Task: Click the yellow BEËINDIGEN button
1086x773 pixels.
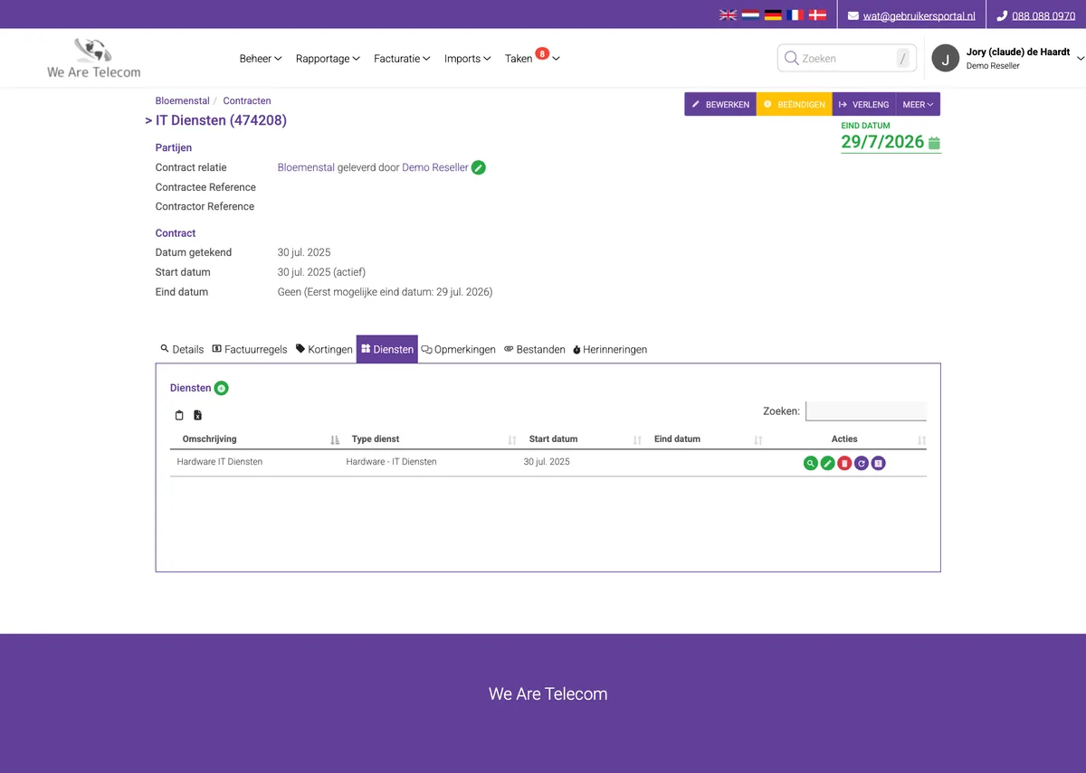Action: pos(795,104)
